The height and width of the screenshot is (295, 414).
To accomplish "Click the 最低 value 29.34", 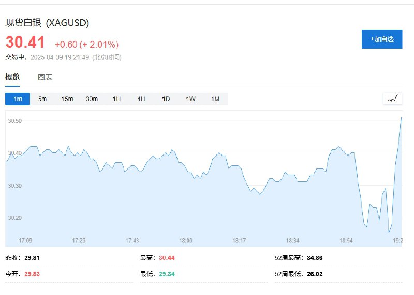I will (167, 274).
